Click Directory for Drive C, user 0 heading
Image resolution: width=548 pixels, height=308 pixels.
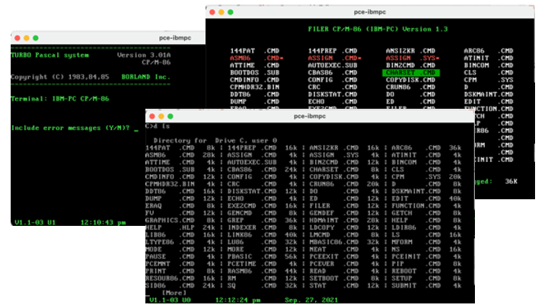point(215,141)
